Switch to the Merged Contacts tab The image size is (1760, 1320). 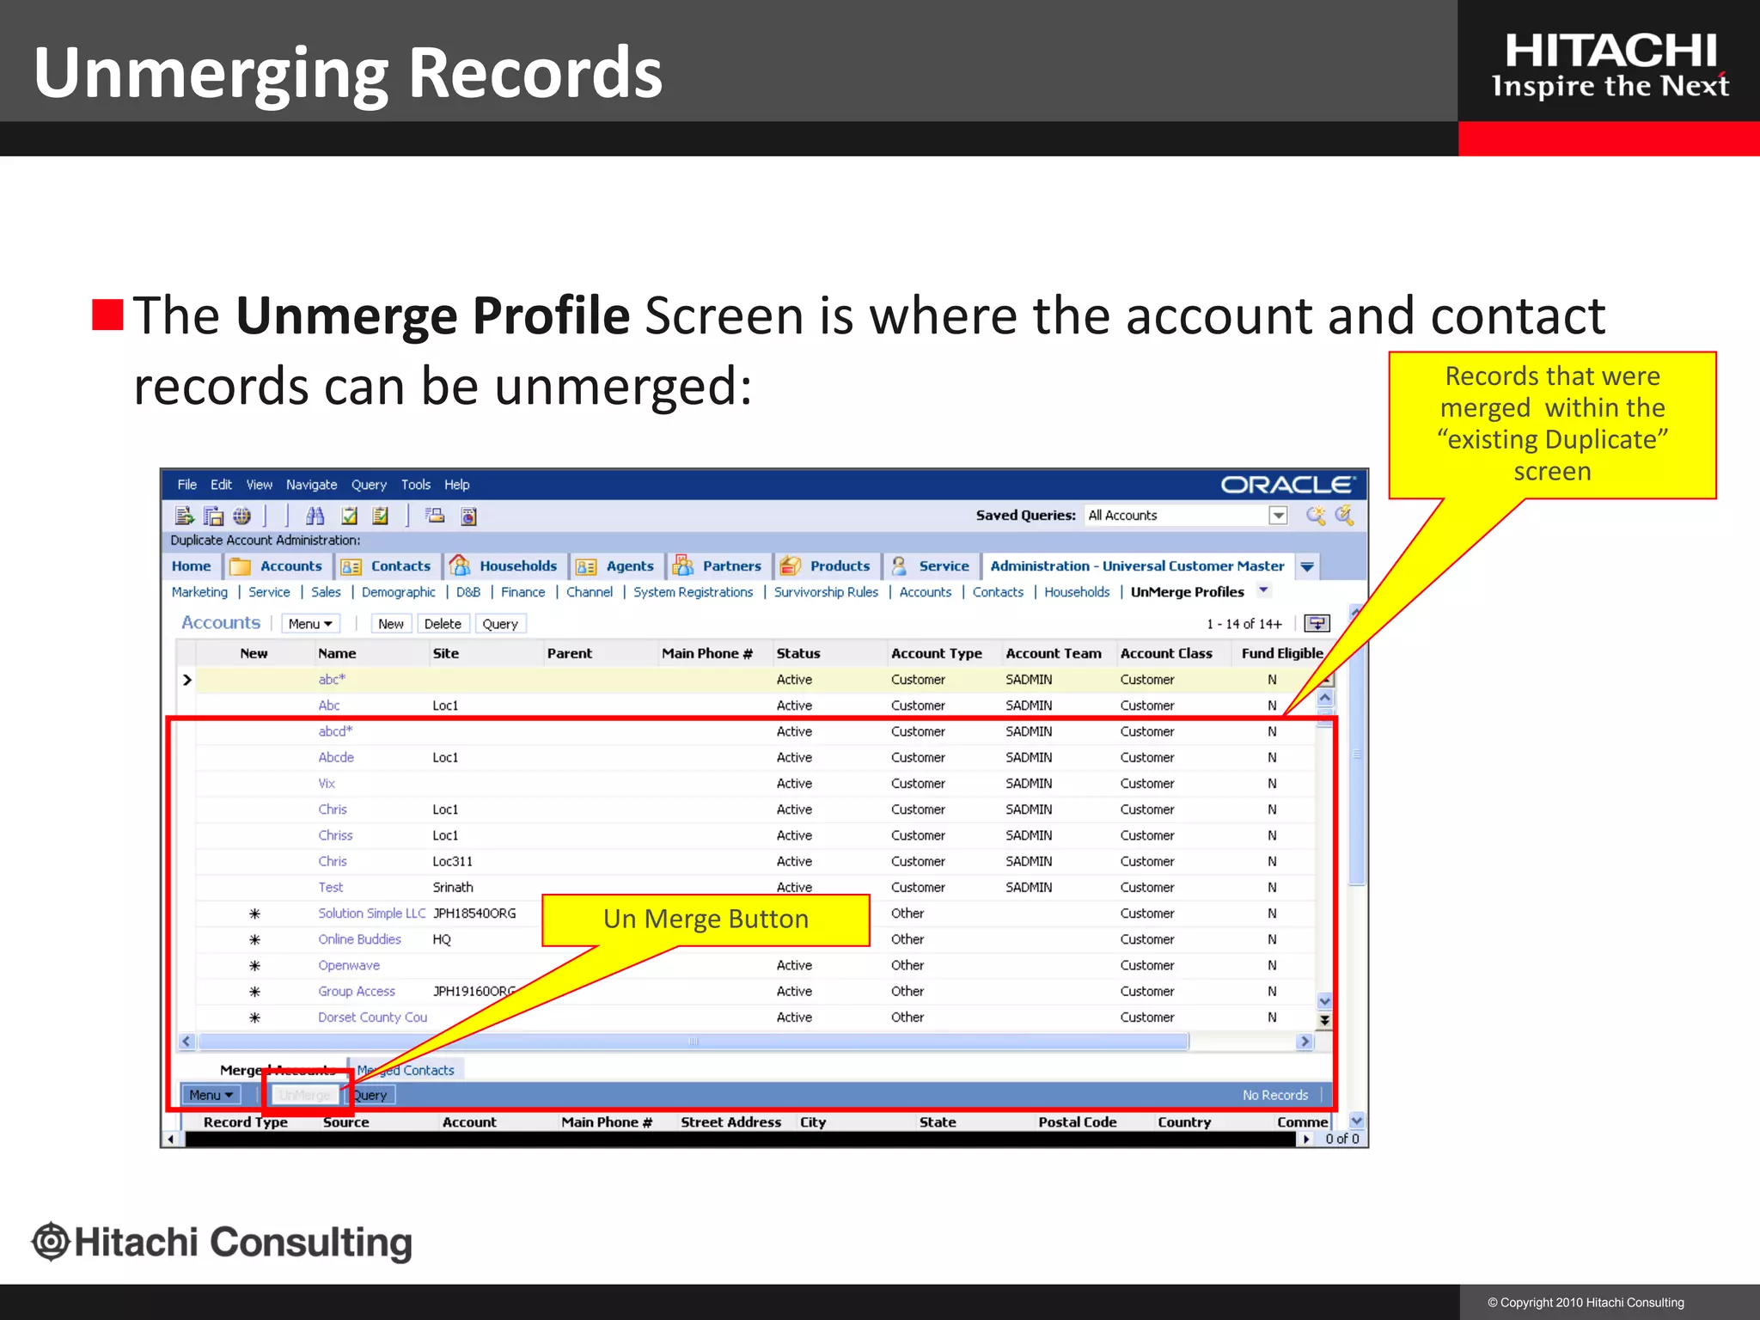click(x=406, y=1070)
